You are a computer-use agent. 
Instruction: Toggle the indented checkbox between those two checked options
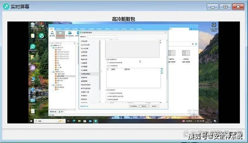click(108, 62)
